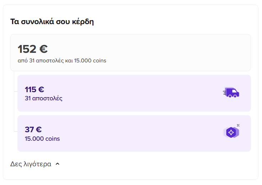This screenshot has width=262, height=185.
Task: Click the 152 € amount text
Action: 33,49
